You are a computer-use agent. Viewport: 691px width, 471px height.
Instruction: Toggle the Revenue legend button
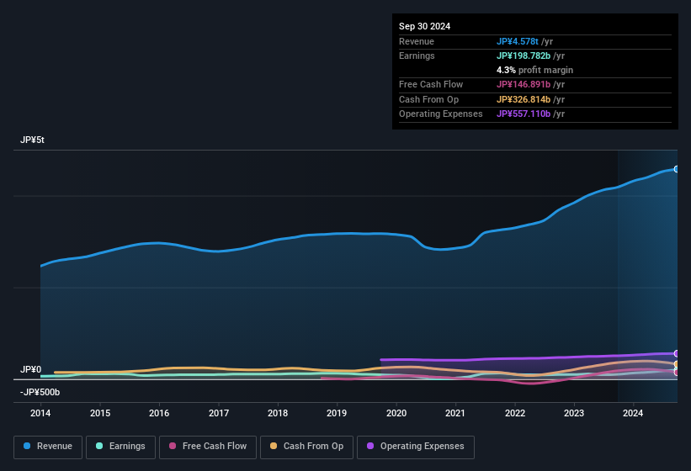pyautogui.click(x=48, y=447)
